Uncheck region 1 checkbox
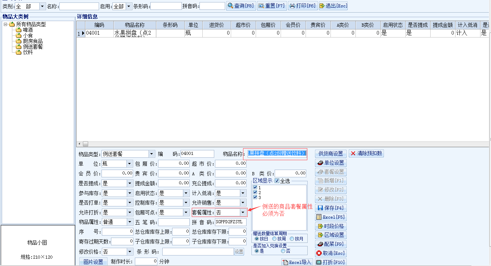 [255, 187]
